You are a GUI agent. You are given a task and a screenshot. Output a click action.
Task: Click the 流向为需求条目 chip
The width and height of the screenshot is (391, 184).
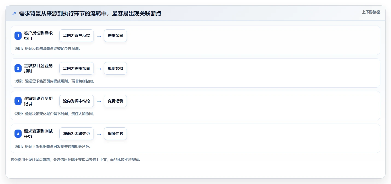[x=77, y=68]
